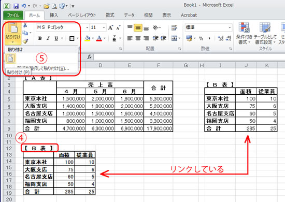Click the Insert Function fx icon
Screen dimensions: 285x202
(x=89, y=57)
